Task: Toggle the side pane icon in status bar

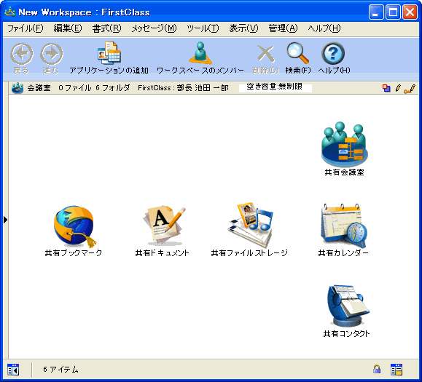Action: [13, 370]
